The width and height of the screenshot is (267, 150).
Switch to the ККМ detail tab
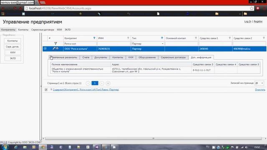point(131,57)
